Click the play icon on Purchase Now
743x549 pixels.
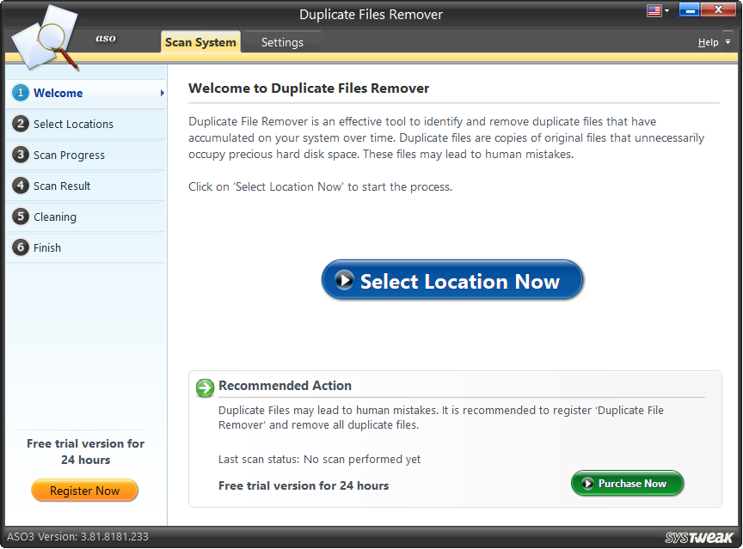[x=588, y=484]
